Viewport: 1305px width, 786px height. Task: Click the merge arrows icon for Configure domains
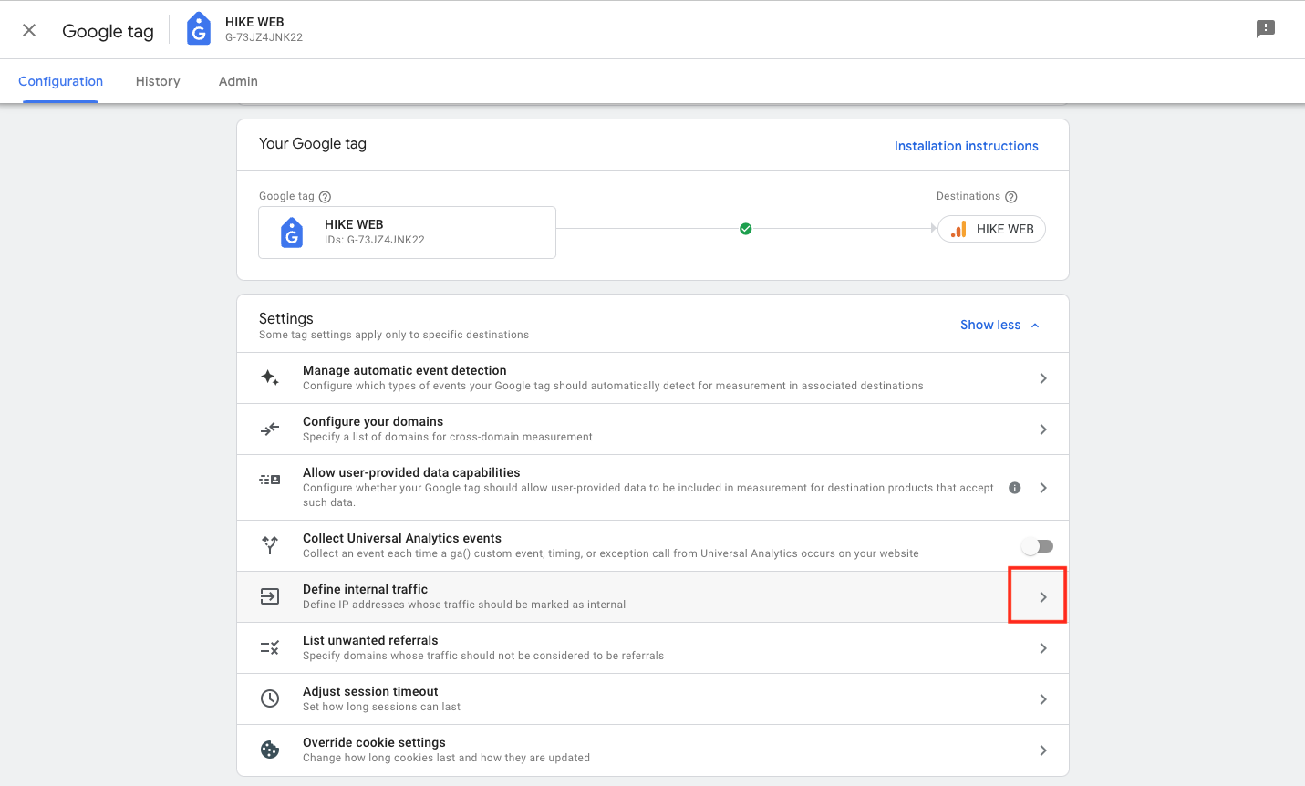tap(270, 429)
